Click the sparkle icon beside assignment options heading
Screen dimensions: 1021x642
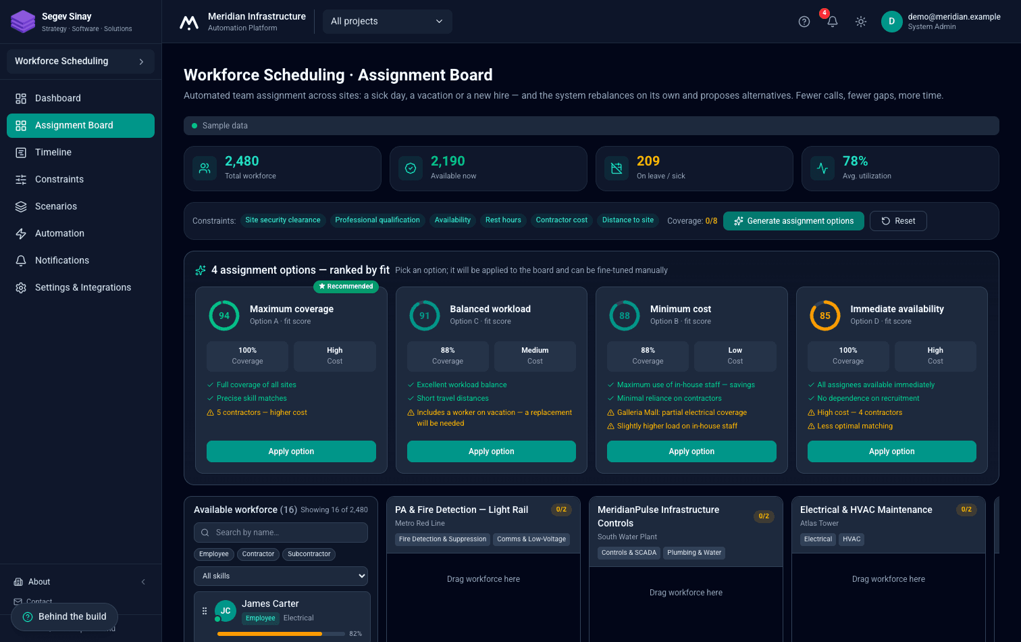point(201,270)
